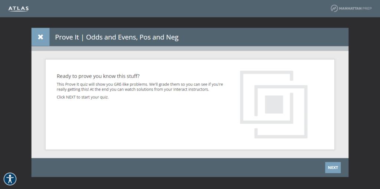Click the outer square outline of graphic
The image size is (380, 189).
coord(242,97)
